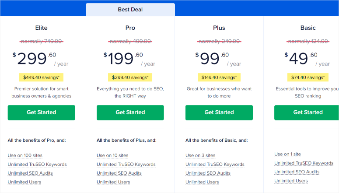Click Get Started under the Elite plan
The height and width of the screenshot is (193, 339).
click(42, 112)
